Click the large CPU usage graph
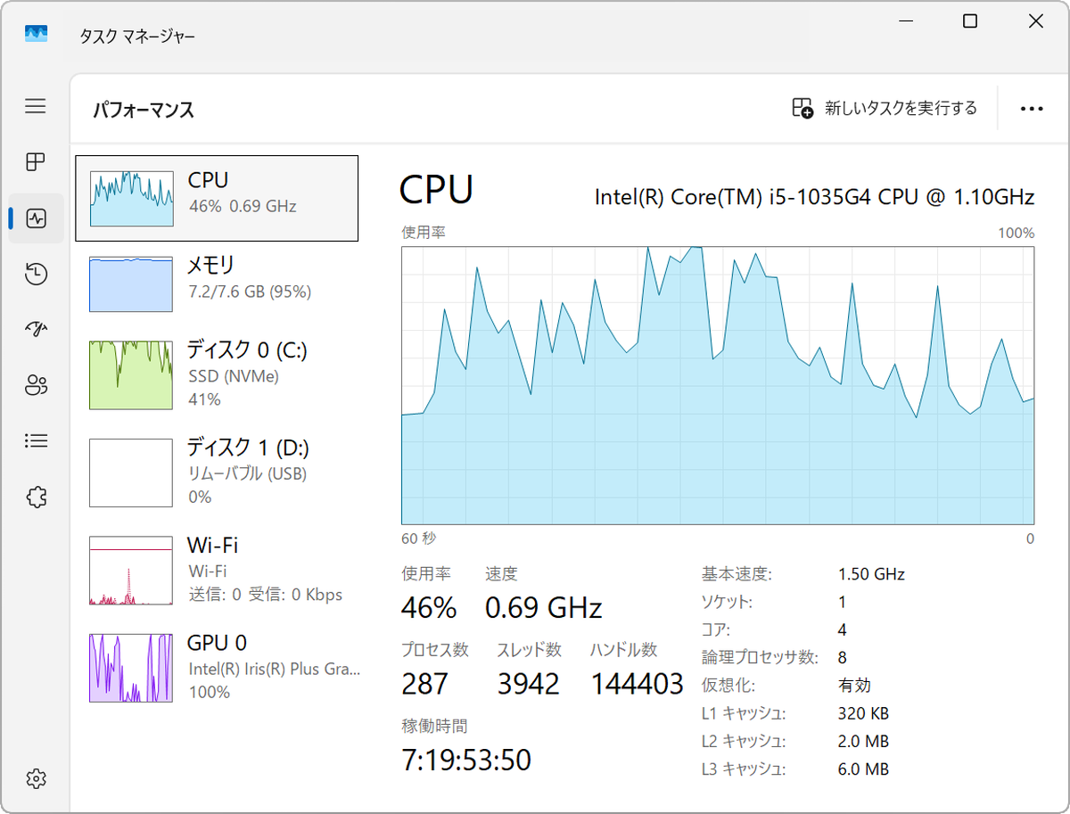1070x814 pixels. [719, 385]
